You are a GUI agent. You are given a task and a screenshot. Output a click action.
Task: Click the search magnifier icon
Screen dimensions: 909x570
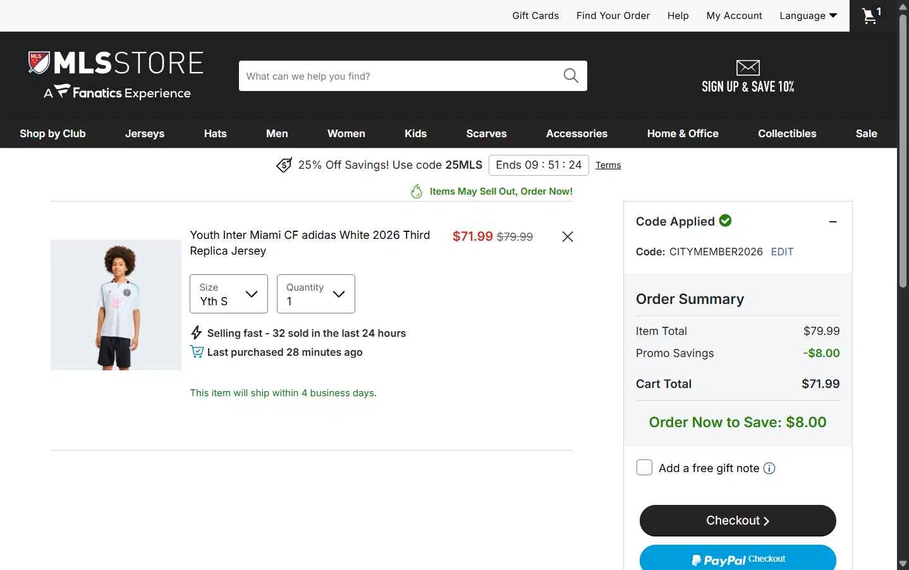(x=571, y=76)
